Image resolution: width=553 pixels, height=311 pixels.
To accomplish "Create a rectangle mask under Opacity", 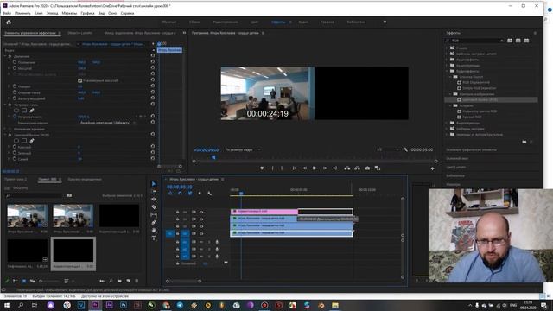I will (x=24, y=111).
